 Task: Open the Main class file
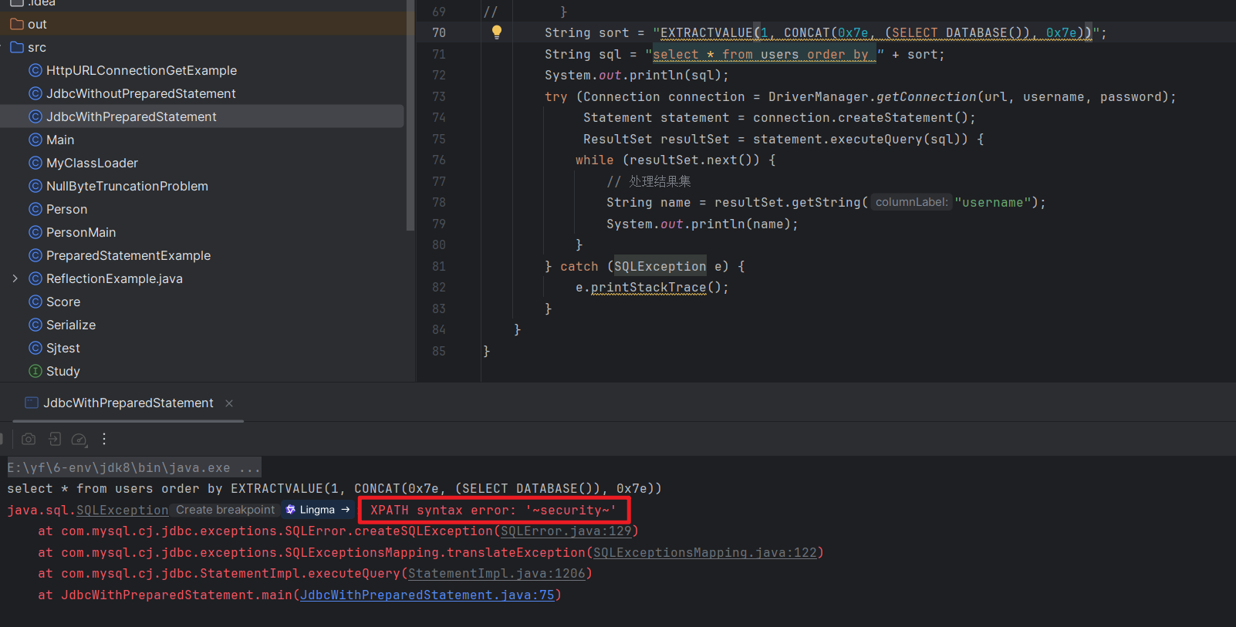tap(60, 140)
